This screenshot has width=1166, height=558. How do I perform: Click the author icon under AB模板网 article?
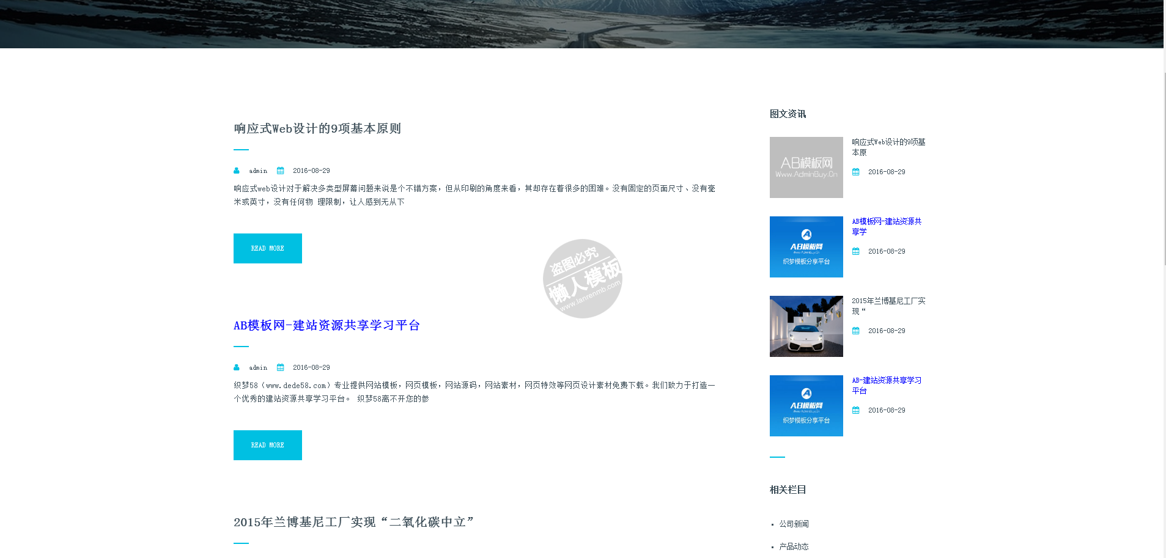[237, 368]
